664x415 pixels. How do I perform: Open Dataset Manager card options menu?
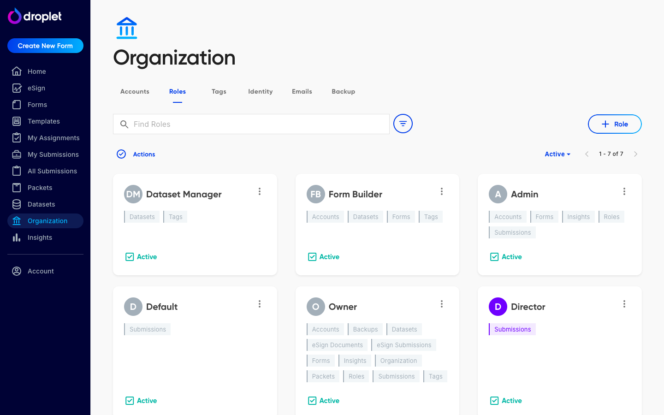pyautogui.click(x=260, y=191)
